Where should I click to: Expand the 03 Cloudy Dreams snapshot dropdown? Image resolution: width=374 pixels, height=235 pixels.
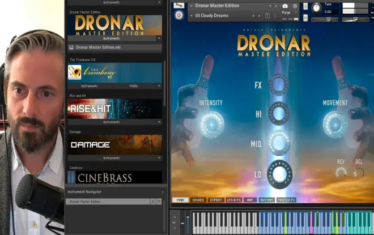click(x=192, y=16)
